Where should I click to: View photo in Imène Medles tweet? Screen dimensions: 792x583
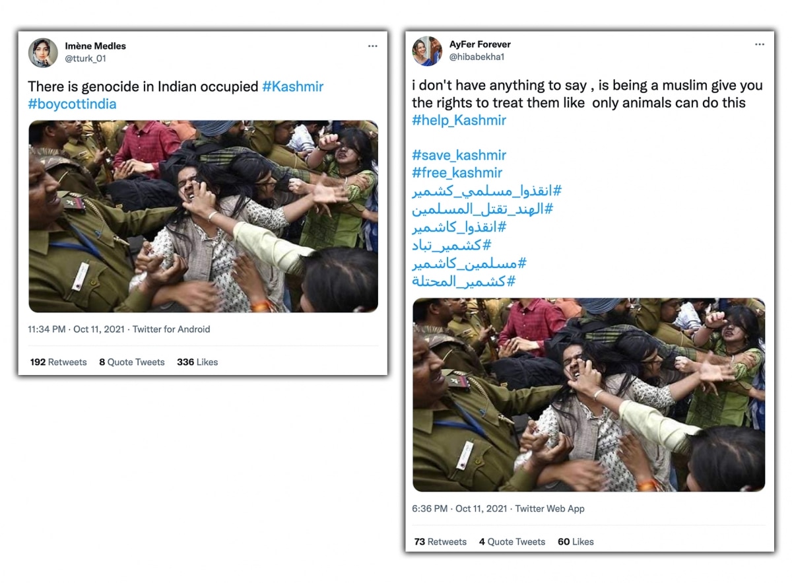click(x=203, y=216)
